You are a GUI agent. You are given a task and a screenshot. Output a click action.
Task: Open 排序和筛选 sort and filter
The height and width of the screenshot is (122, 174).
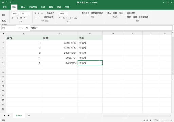pyautogui.click(x=143, y=17)
